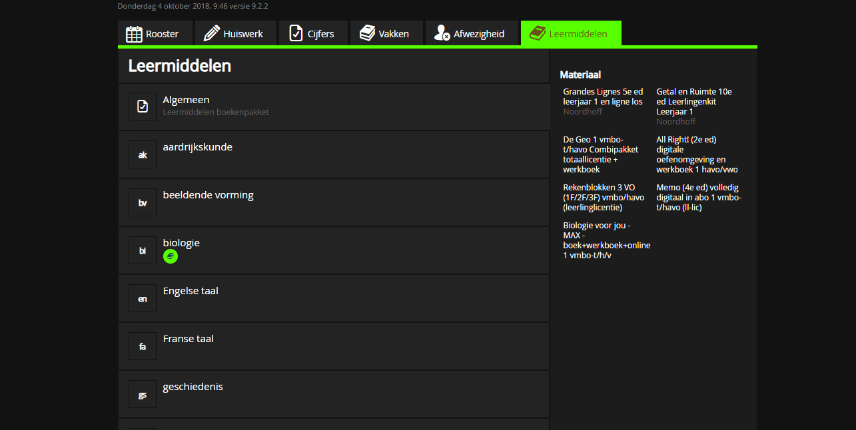Click the Materiaal heading

[x=580, y=75]
